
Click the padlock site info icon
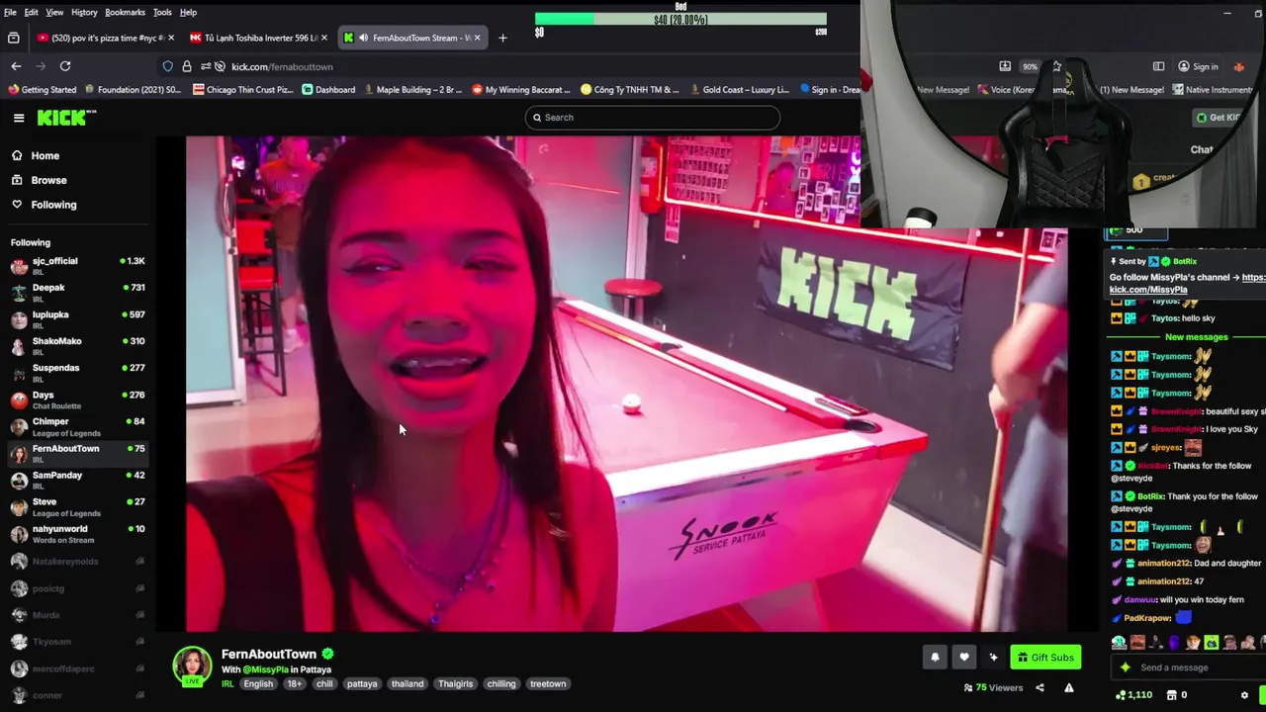coord(187,66)
